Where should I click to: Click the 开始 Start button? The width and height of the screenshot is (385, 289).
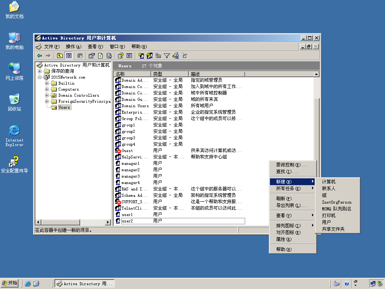pyautogui.click(x=10, y=283)
